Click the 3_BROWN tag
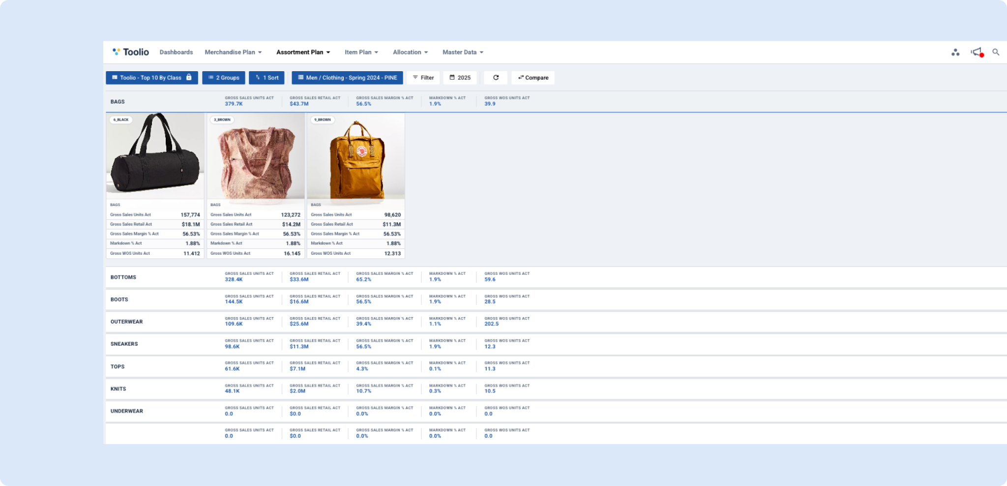1007x486 pixels. 222,120
